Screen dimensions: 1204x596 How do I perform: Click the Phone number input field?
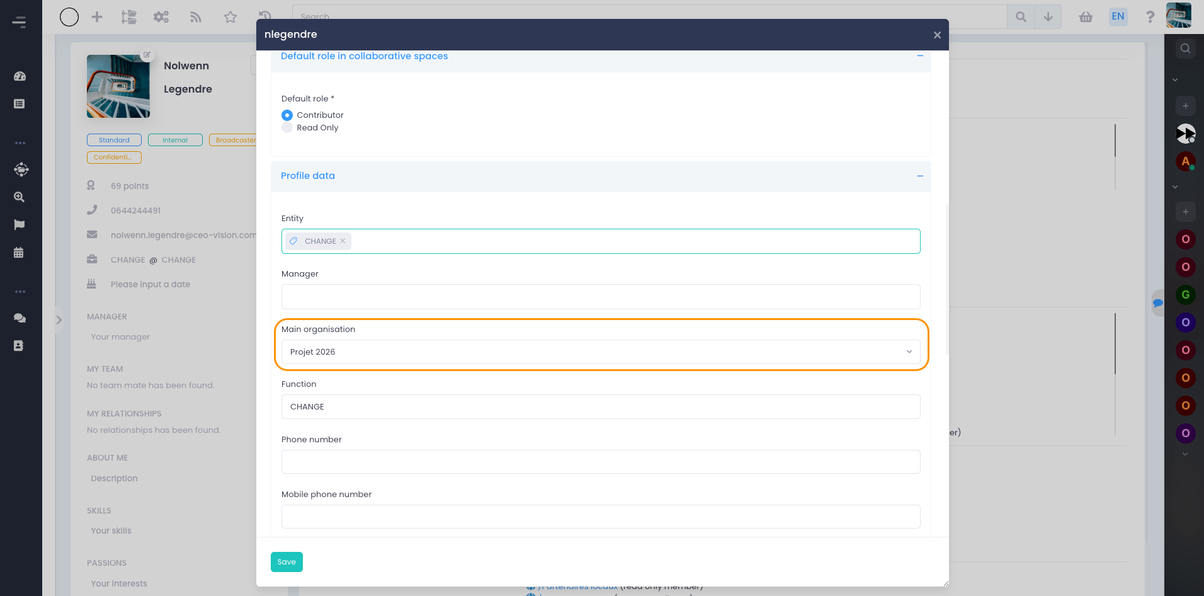click(x=601, y=462)
